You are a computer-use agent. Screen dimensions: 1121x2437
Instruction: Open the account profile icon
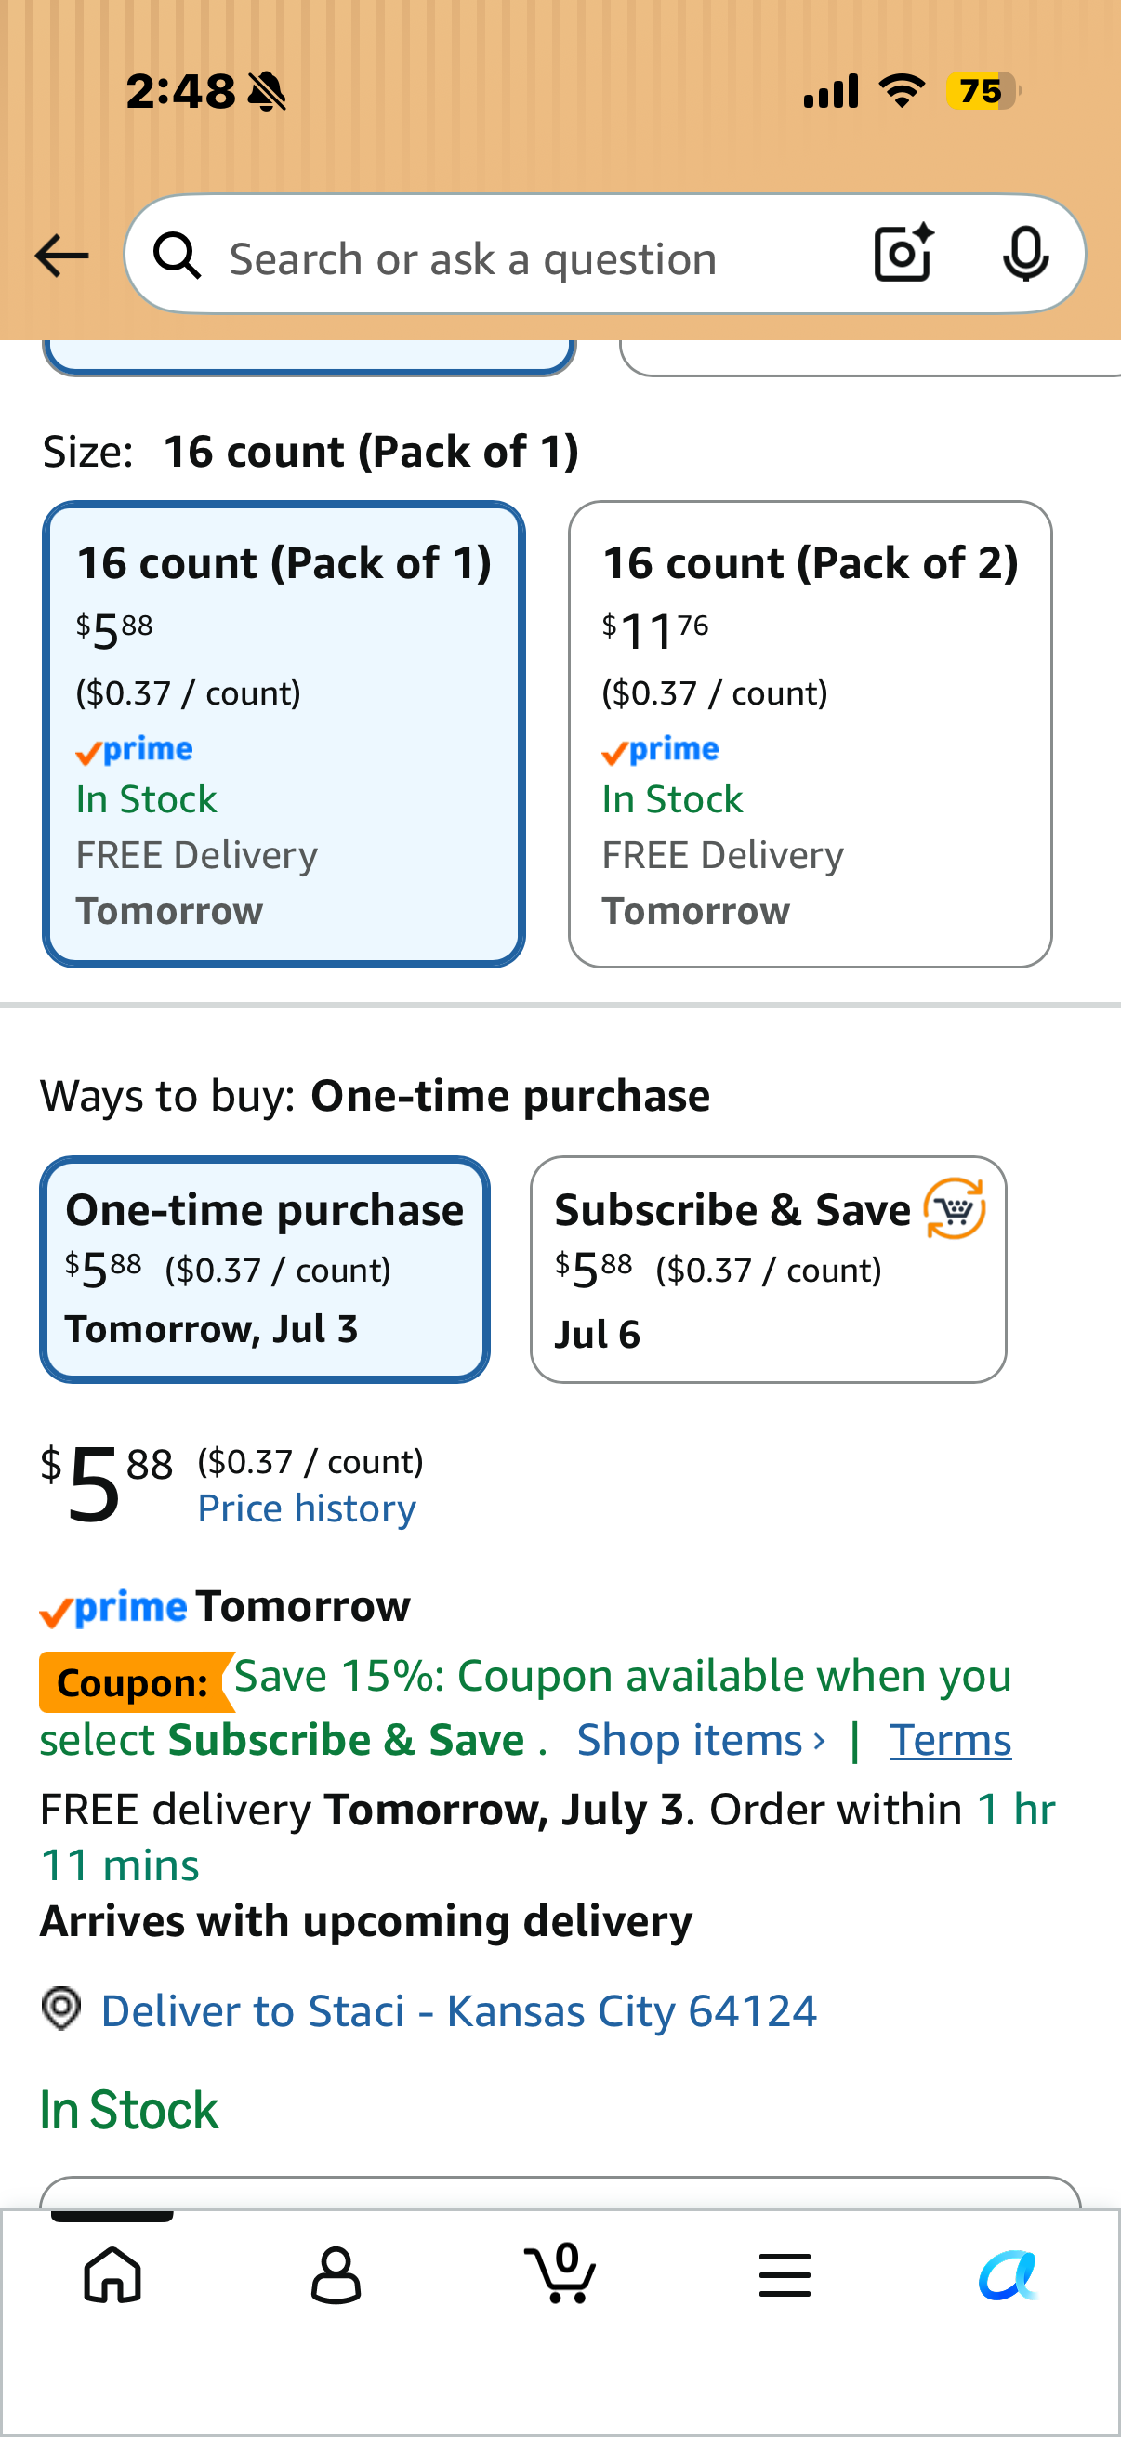pos(336,2274)
